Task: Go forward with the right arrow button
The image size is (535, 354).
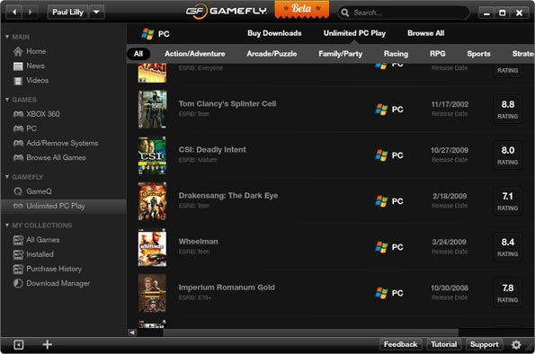Action: click(30, 13)
